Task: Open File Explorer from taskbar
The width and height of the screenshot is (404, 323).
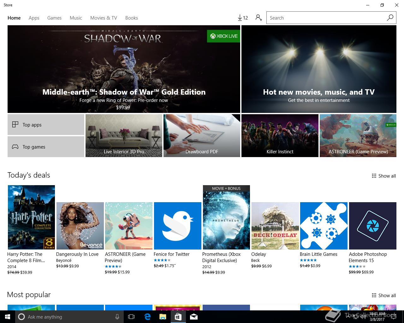Action: [163, 317]
